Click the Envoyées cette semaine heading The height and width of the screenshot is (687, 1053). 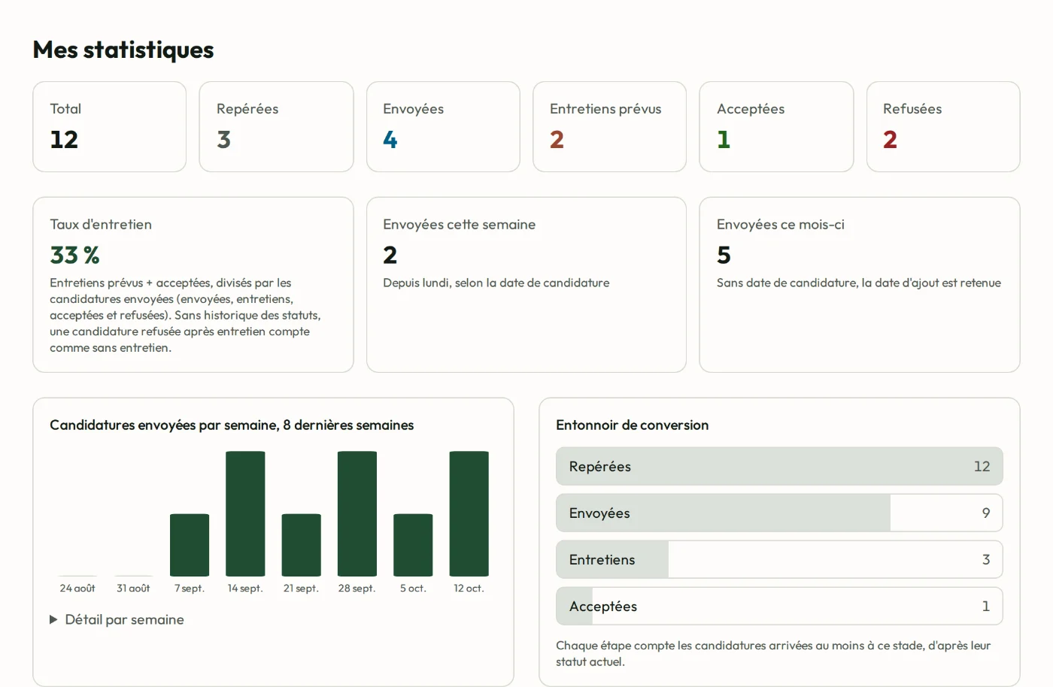(x=459, y=224)
